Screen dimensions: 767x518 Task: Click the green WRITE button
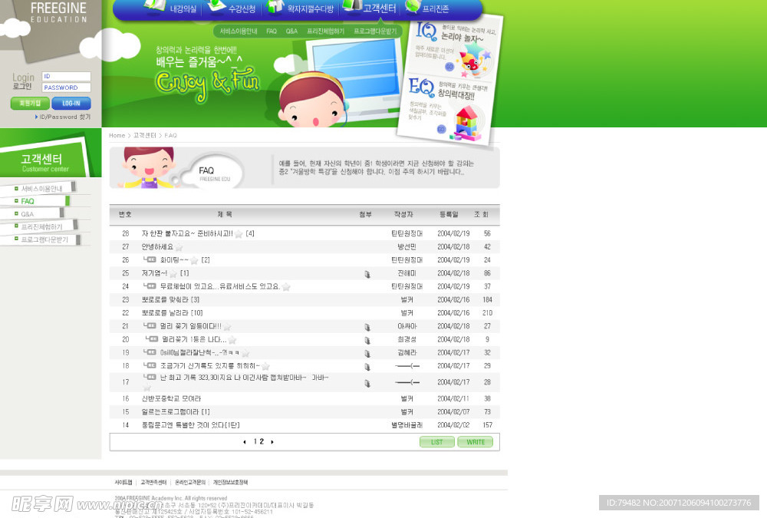(x=476, y=442)
